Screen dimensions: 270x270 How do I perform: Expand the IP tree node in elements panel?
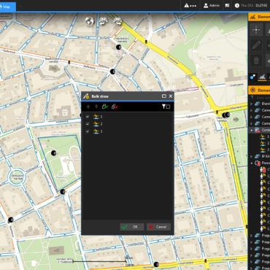[x=251, y=156]
